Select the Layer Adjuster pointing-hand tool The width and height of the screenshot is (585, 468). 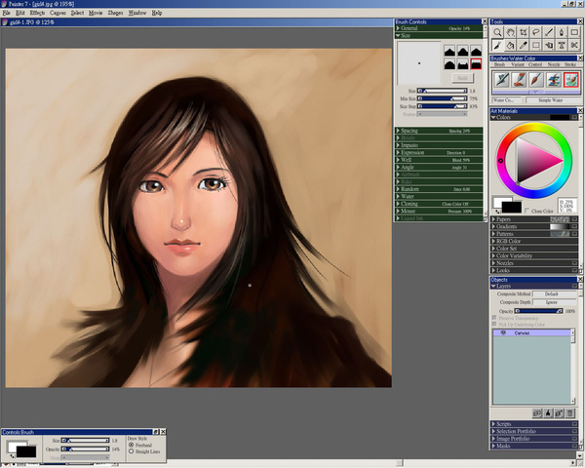[549, 46]
